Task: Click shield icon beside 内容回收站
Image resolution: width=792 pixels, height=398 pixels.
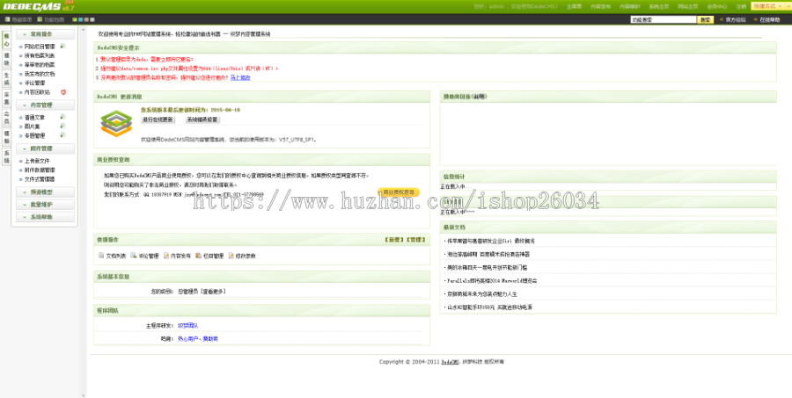Action: click(x=63, y=92)
